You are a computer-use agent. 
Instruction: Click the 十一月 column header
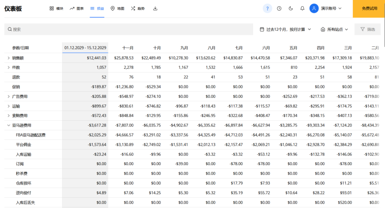128,48
